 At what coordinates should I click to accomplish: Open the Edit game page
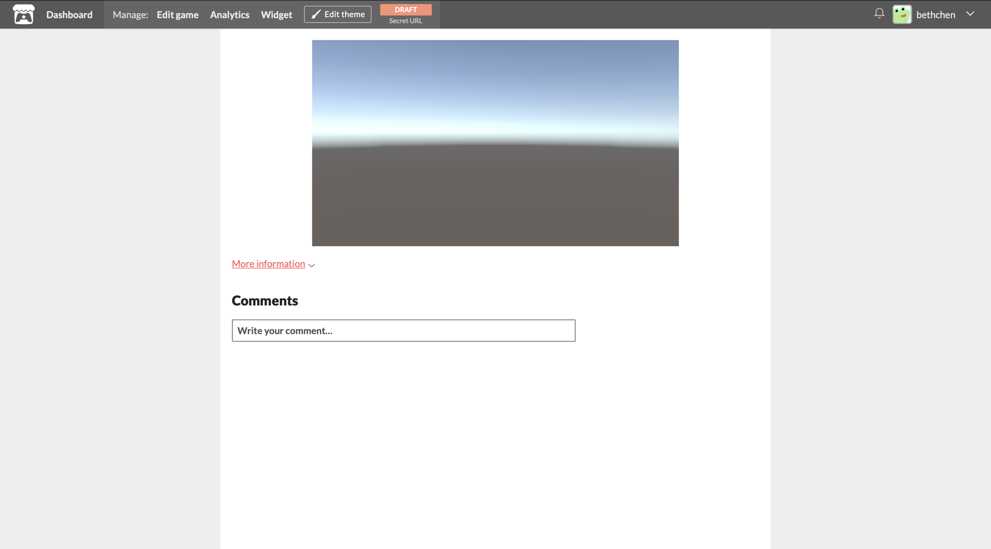[177, 15]
